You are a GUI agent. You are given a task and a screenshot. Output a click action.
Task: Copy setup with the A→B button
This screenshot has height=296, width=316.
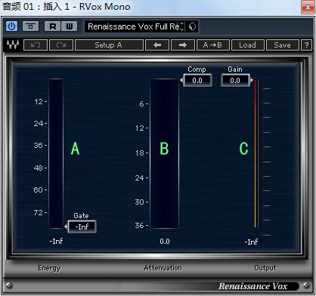(213, 45)
